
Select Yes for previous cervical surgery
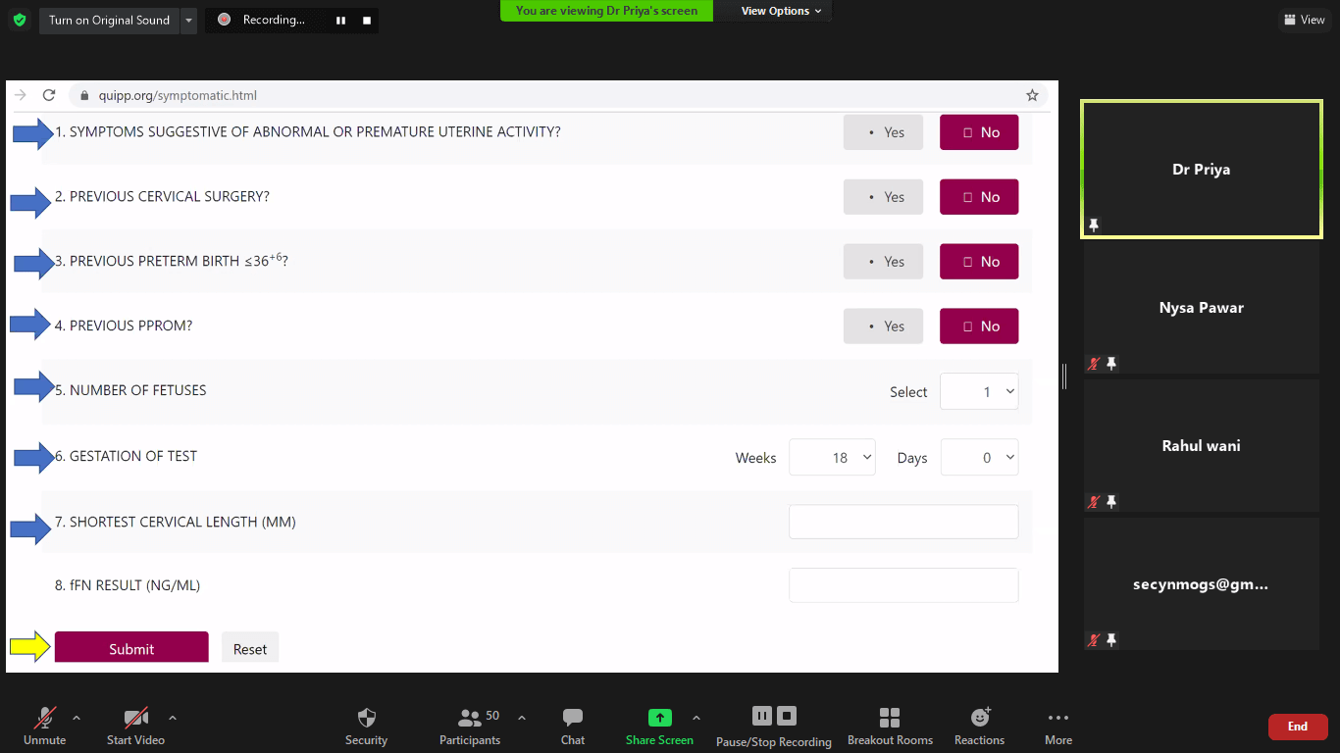[x=883, y=197]
